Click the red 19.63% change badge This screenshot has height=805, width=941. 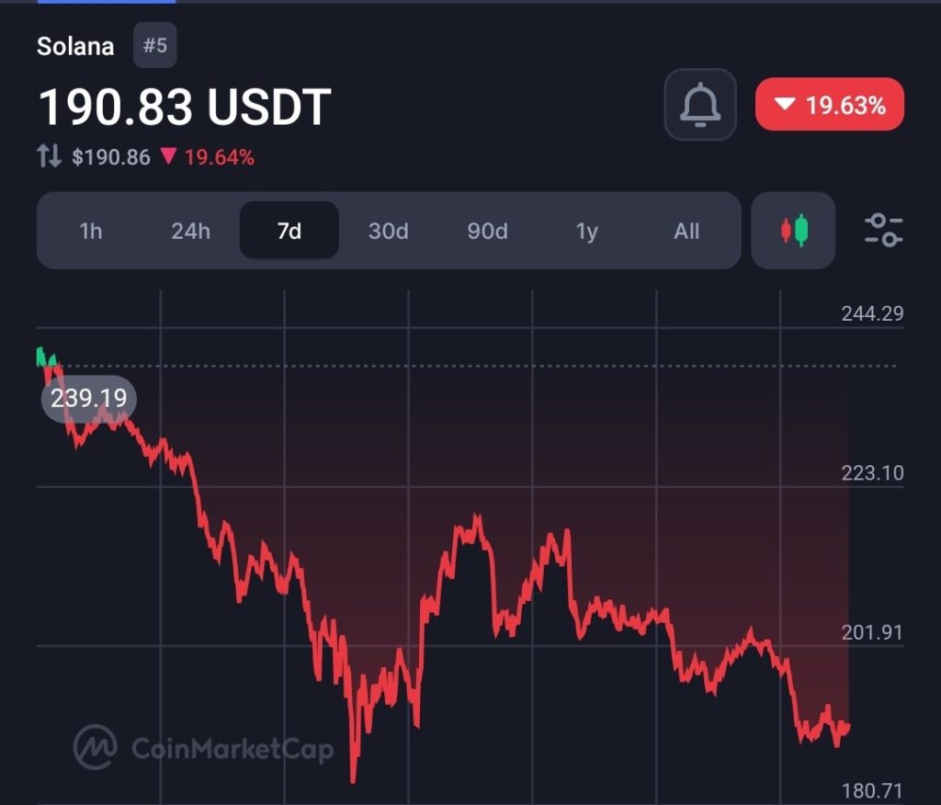830,105
